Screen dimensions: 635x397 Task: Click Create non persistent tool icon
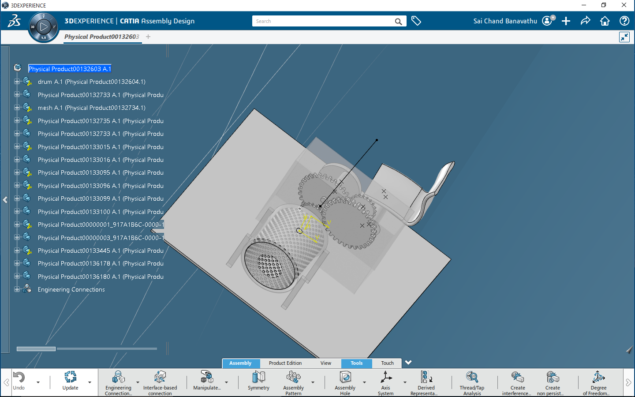coord(553,377)
